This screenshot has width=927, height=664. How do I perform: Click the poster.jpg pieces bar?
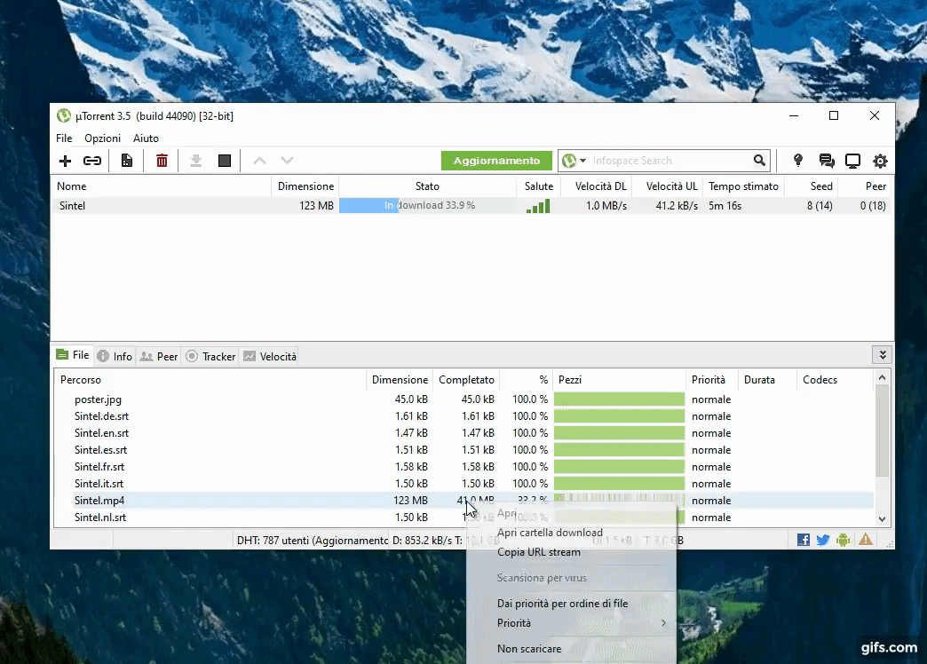pos(619,399)
